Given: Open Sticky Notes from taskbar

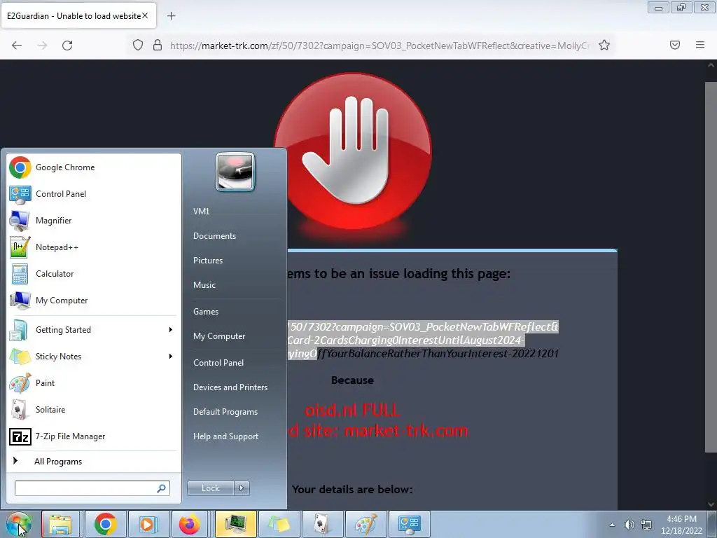Looking at the screenshot, I should pyautogui.click(x=279, y=524).
